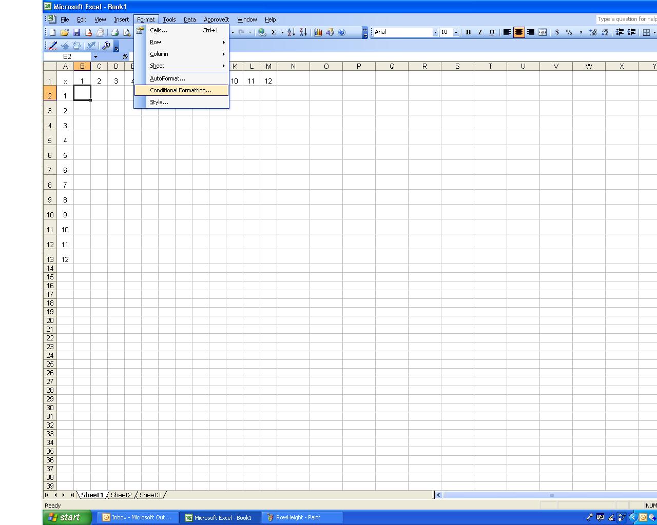The height and width of the screenshot is (525, 657).
Task: Expand the Sheet submenu in Format menu
Action: pyautogui.click(x=181, y=66)
